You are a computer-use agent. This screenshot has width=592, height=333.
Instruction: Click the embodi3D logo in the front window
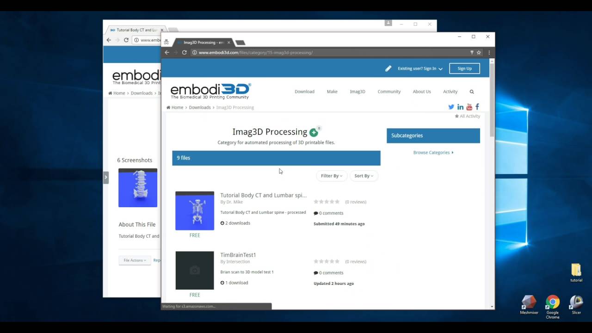[211, 91]
